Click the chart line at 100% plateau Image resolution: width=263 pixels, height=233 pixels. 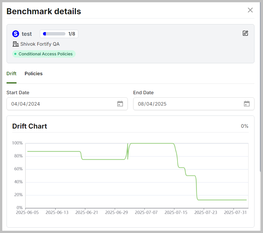click(151, 143)
